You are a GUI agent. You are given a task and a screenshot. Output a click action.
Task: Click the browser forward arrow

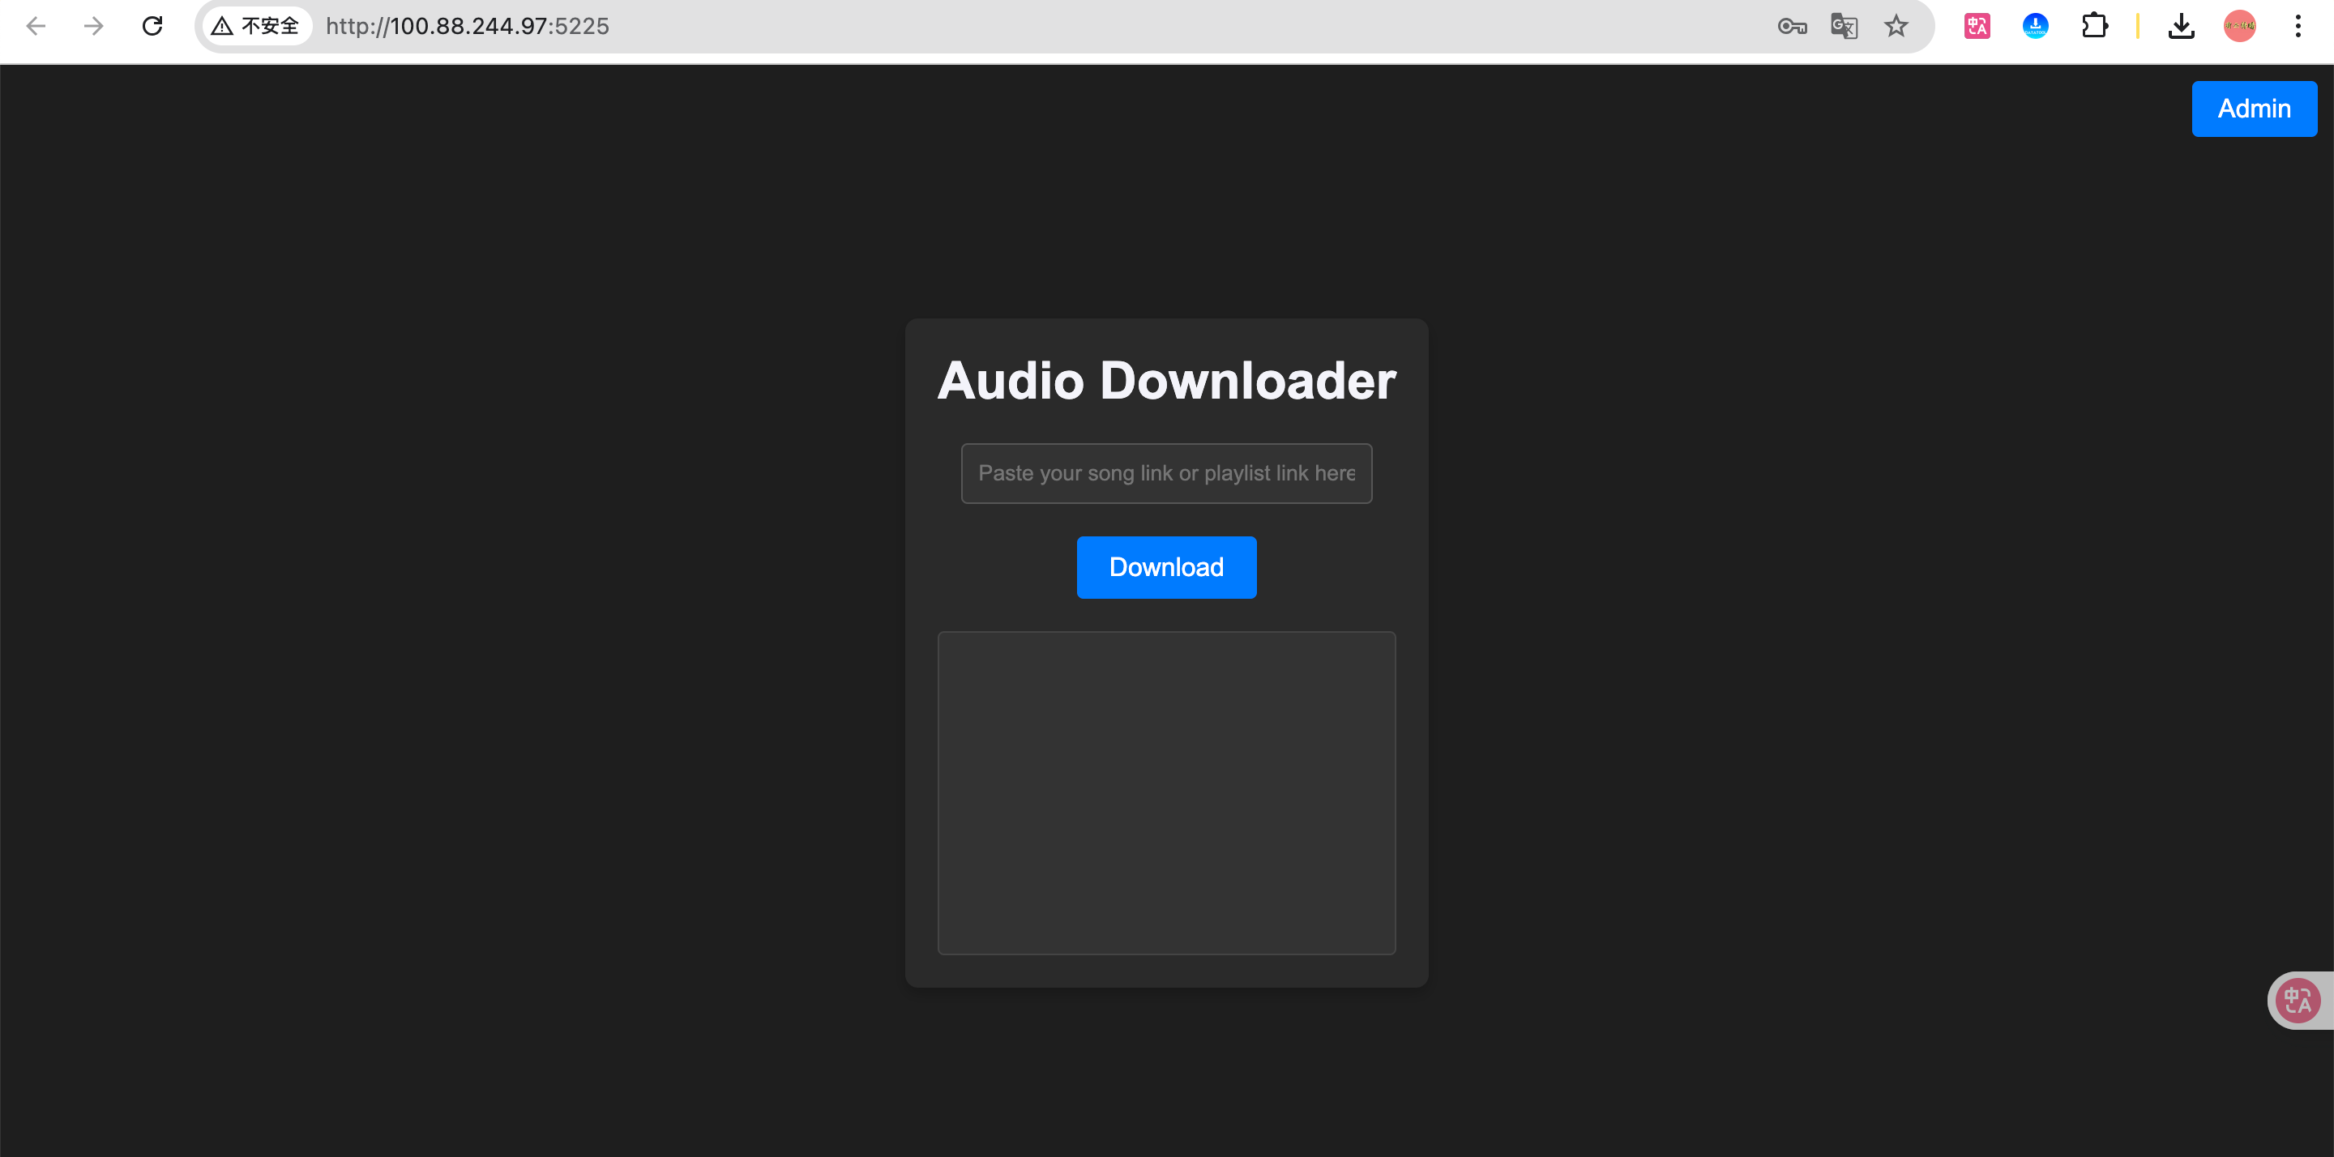[93, 26]
